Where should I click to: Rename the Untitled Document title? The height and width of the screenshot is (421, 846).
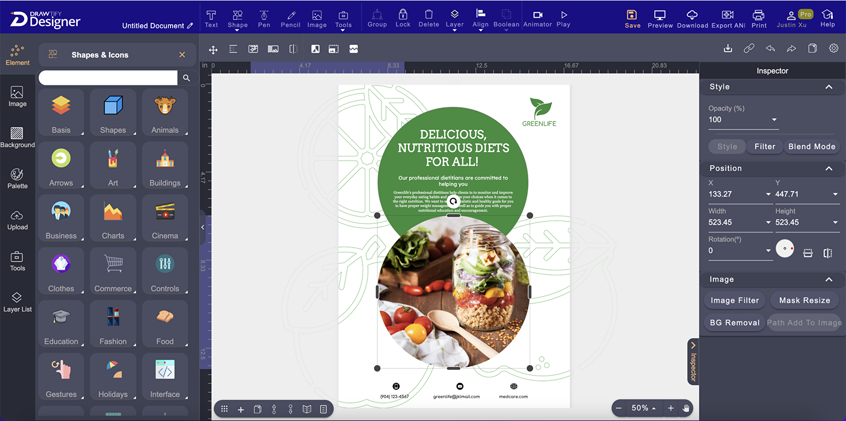[157, 26]
